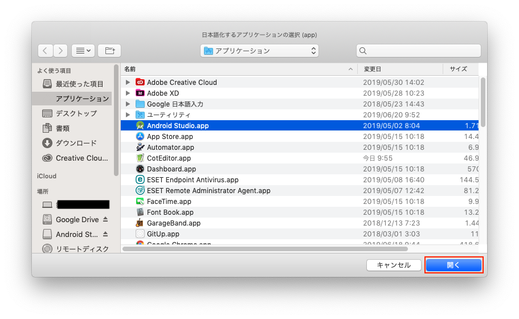
Task: Click the sidebar vertical scrollbar
Action: click(x=116, y=120)
